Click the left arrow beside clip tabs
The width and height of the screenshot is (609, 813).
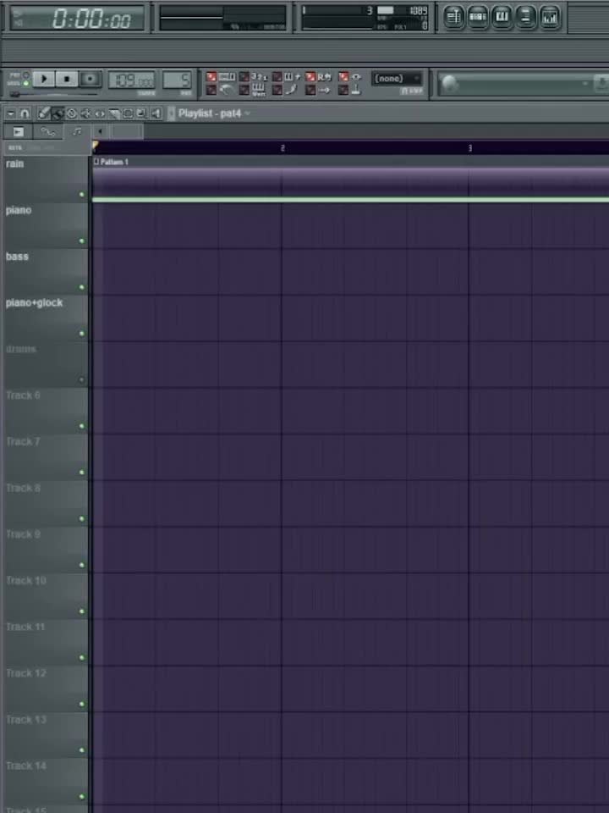[100, 132]
